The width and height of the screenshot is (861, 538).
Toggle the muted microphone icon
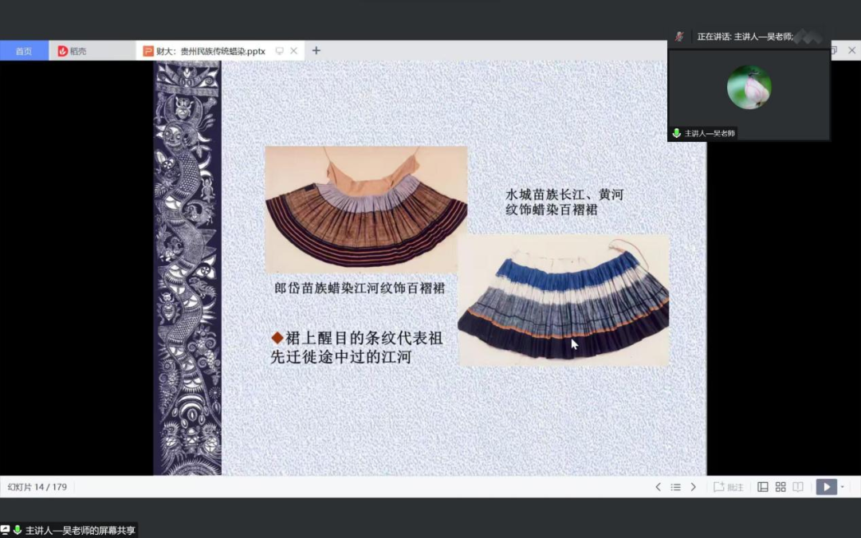point(679,37)
